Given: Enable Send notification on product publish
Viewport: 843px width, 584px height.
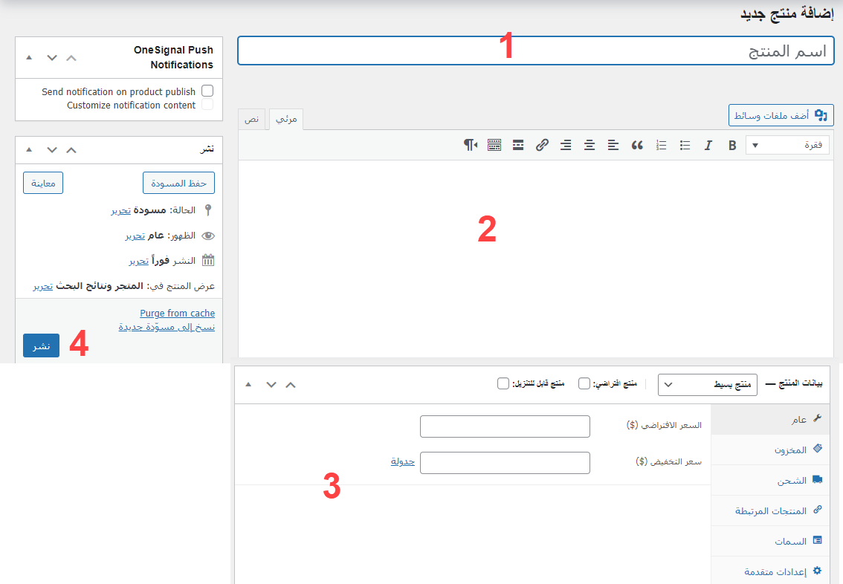Looking at the screenshot, I should click(207, 91).
